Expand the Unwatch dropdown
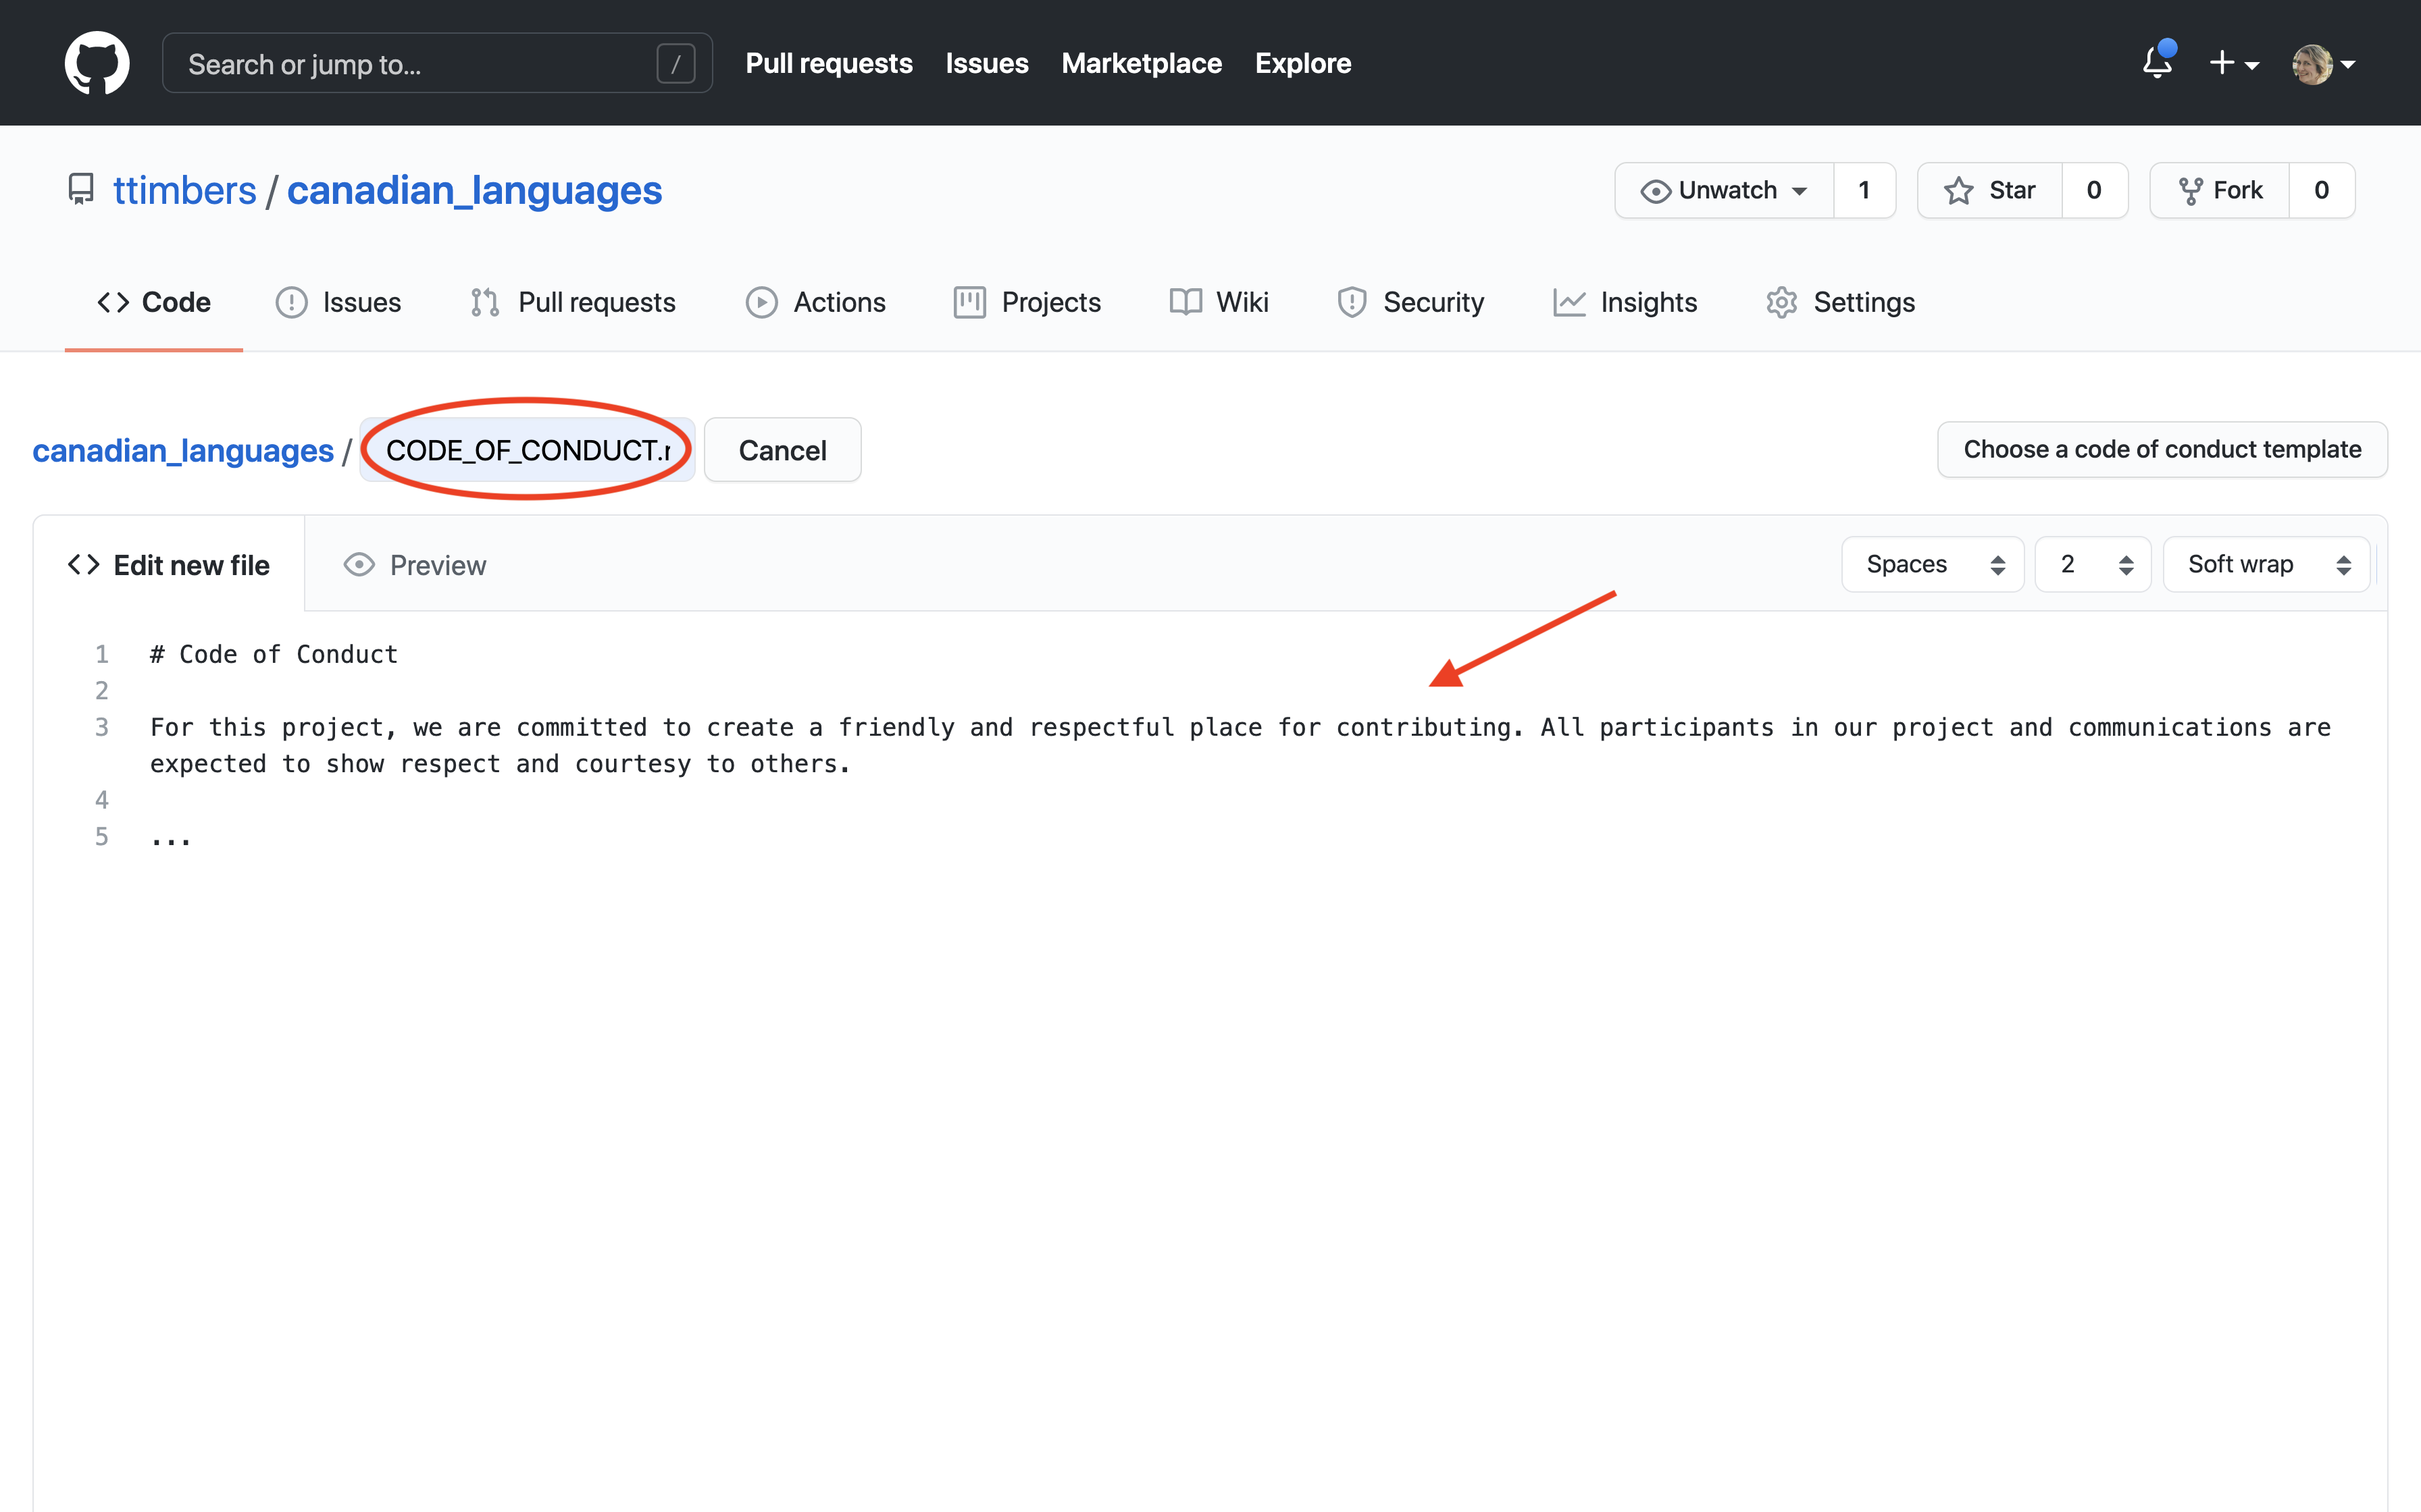The height and width of the screenshot is (1512, 2421). [x=1724, y=190]
